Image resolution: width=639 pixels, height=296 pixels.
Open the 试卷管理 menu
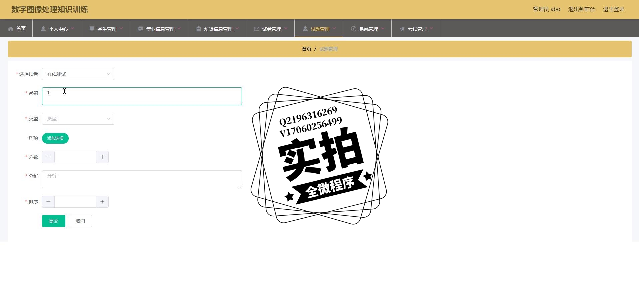point(270,28)
